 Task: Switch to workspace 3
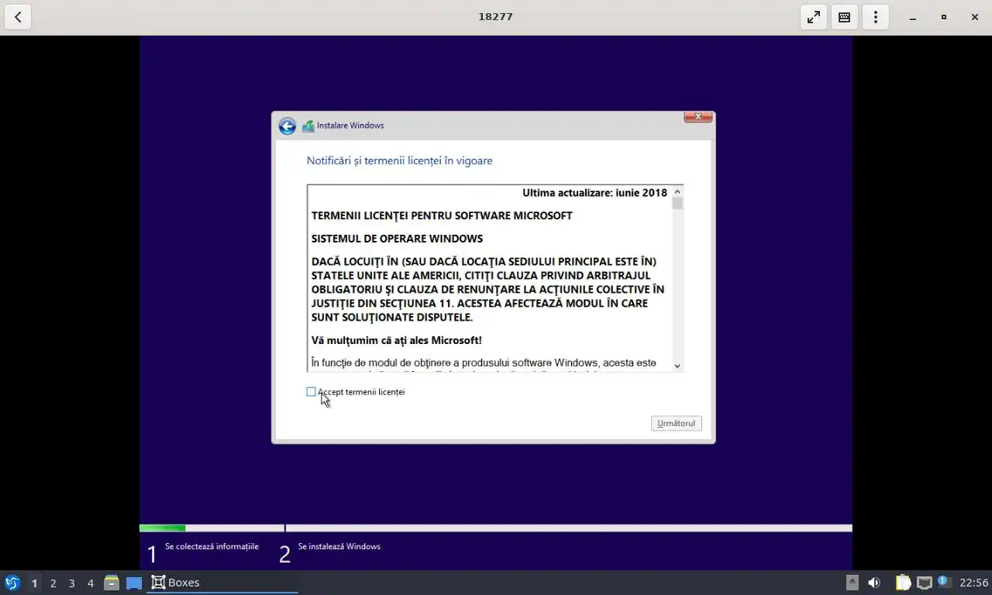click(x=71, y=583)
